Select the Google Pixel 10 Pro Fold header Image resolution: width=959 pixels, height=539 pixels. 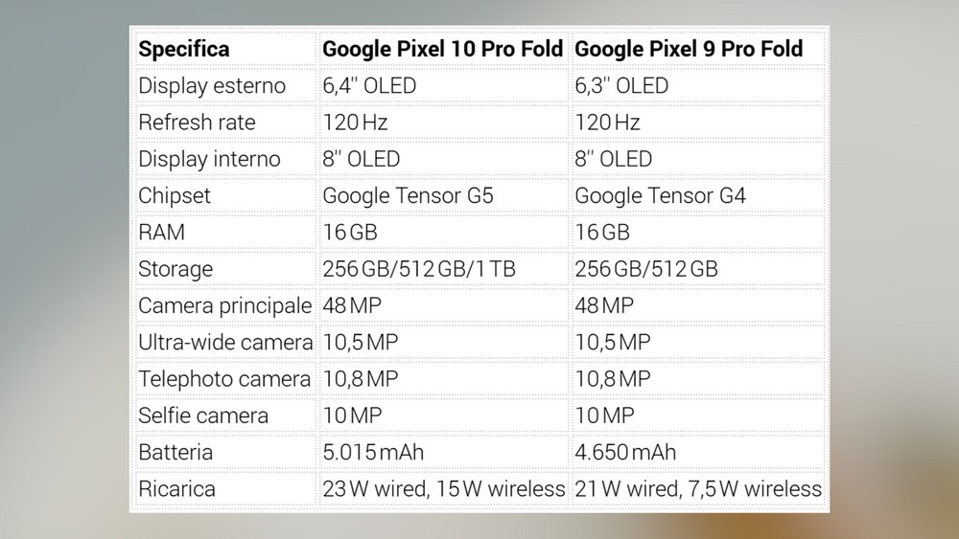[x=442, y=50]
